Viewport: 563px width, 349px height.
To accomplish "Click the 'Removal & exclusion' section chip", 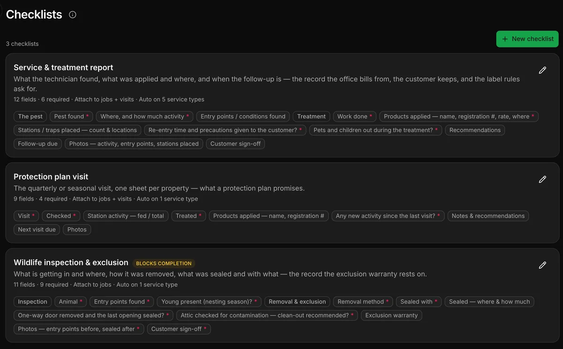I will (x=297, y=302).
